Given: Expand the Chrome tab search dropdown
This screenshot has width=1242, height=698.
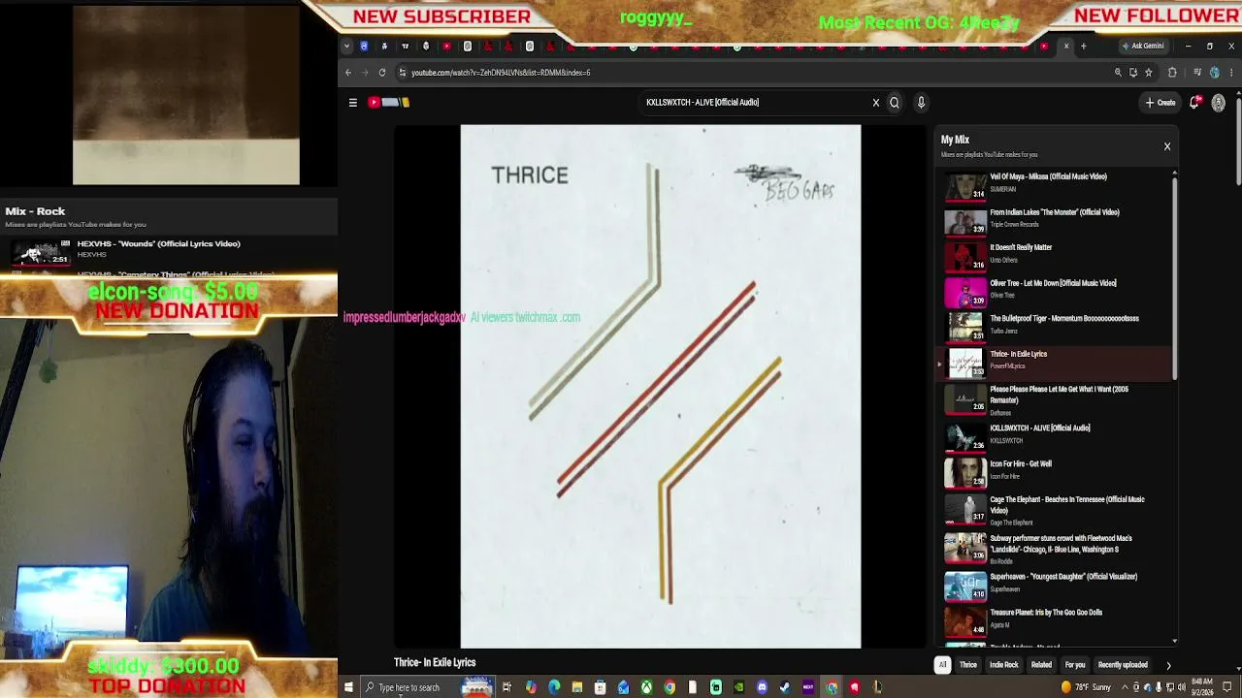Looking at the screenshot, I should click(x=346, y=46).
